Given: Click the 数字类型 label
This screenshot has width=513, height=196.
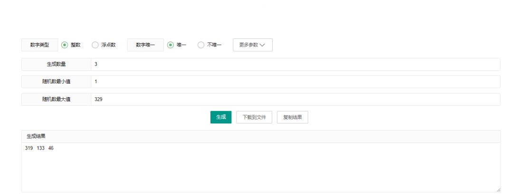Looking at the screenshot, I should (x=39, y=45).
